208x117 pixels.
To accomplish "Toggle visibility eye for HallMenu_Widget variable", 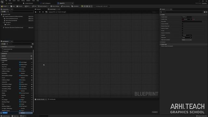I will 32,80.
